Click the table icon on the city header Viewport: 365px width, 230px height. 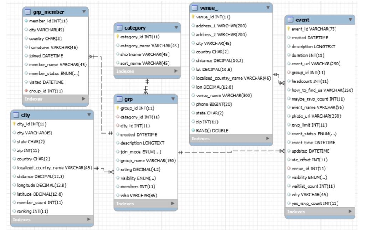[x=15, y=114]
